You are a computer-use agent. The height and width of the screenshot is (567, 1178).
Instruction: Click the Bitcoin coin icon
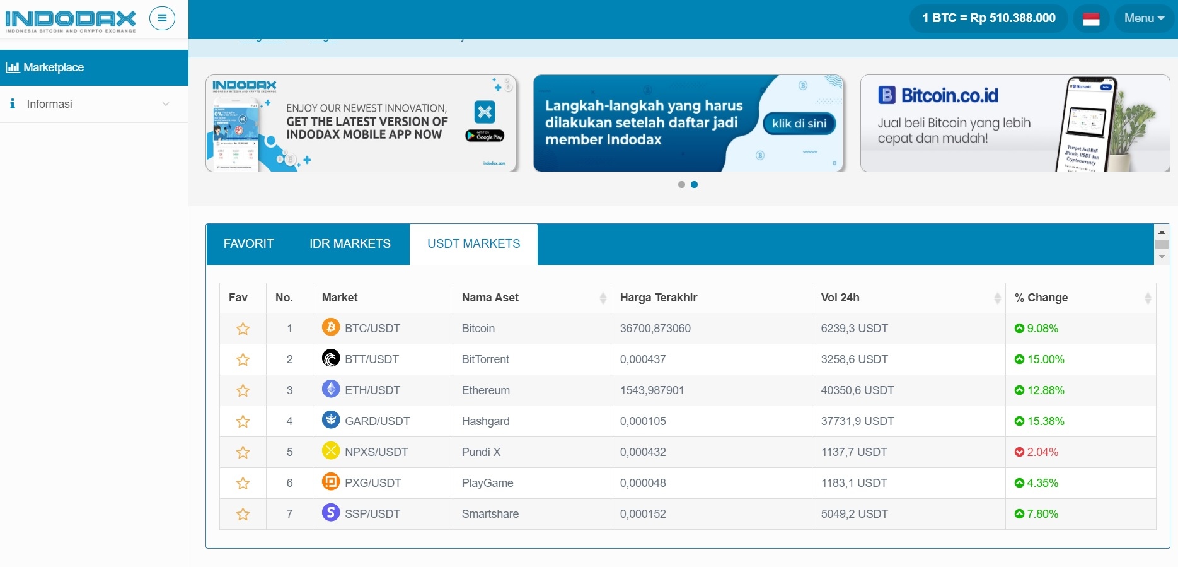click(x=331, y=327)
